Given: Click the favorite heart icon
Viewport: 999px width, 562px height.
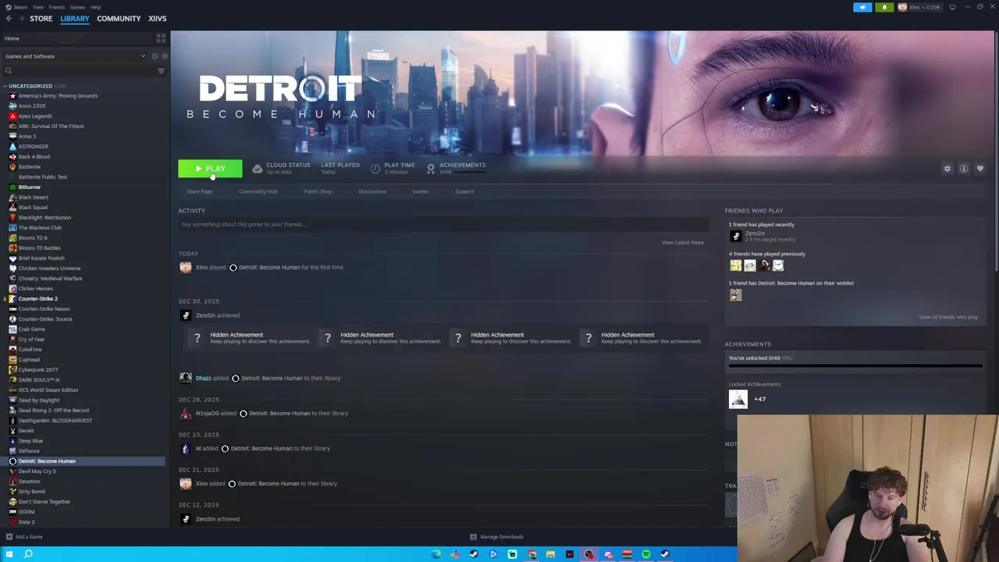Looking at the screenshot, I should pyautogui.click(x=980, y=169).
